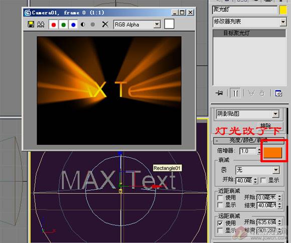The image size is (291, 243).
Task: Toggle the red channel in render window
Action: pyautogui.click(x=54, y=25)
